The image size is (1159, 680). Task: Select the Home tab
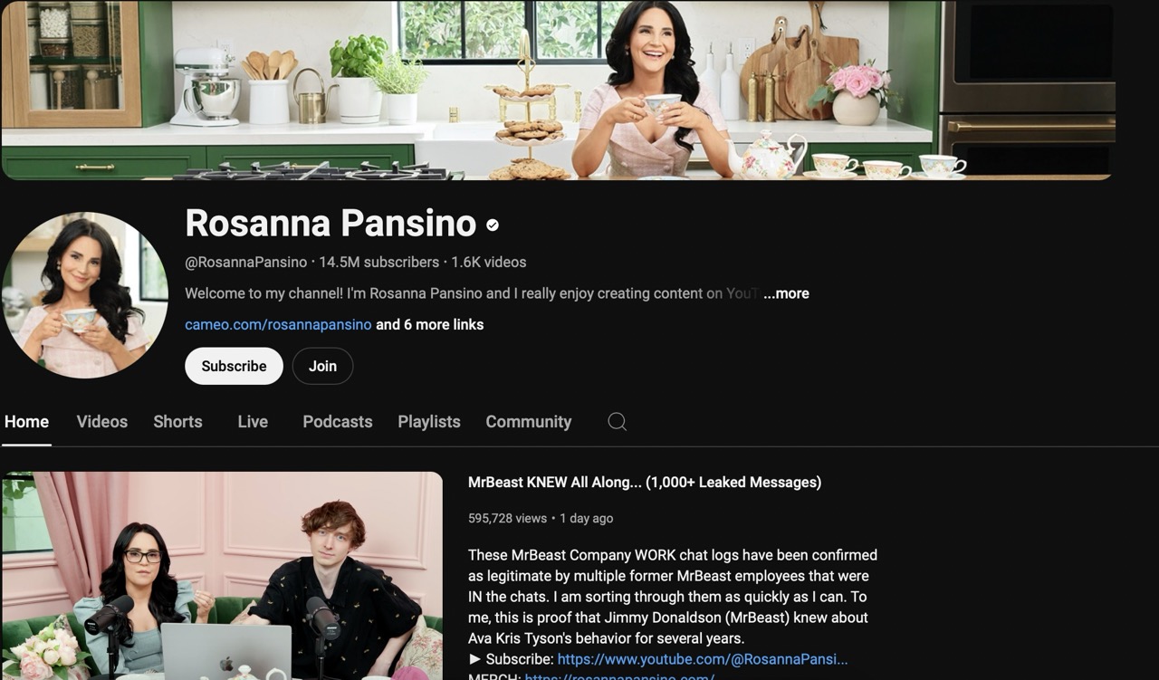(x=26, y=422)
